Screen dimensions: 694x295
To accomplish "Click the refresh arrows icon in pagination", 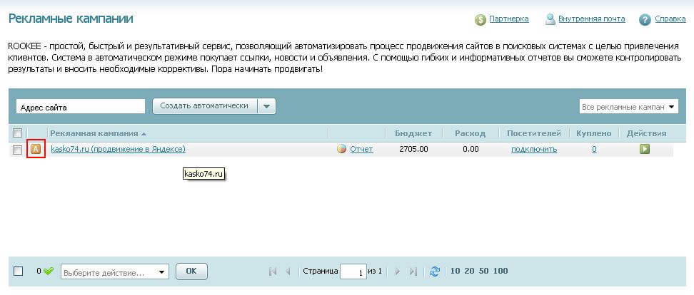I will 435,271.
